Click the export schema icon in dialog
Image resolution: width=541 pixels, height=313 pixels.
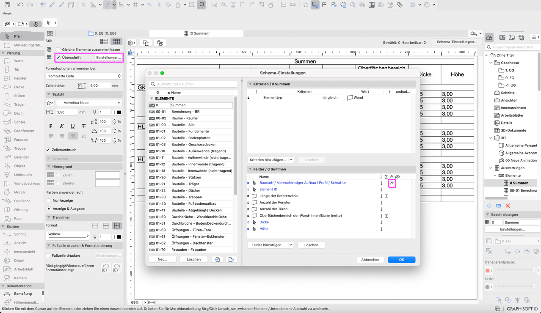pyautogui.click(x=231, y=259)
